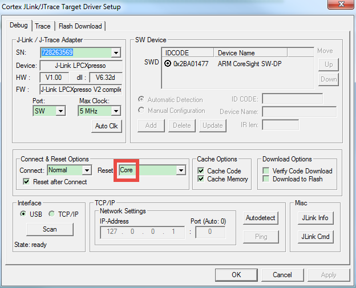Expand the Connect Normal dropdown
356x288 pixels.
tap(87, 170)
